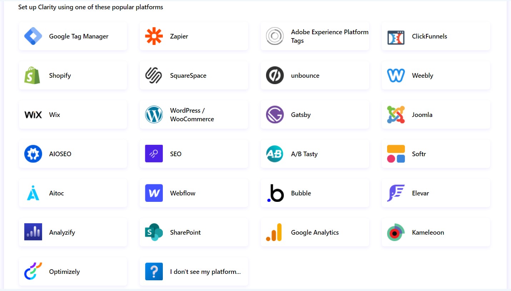Click the "SquareSpace" label
511x291 pixels.
click(x=188, y=76)
